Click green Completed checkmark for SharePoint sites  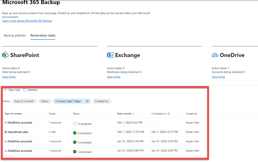point(75,133)
